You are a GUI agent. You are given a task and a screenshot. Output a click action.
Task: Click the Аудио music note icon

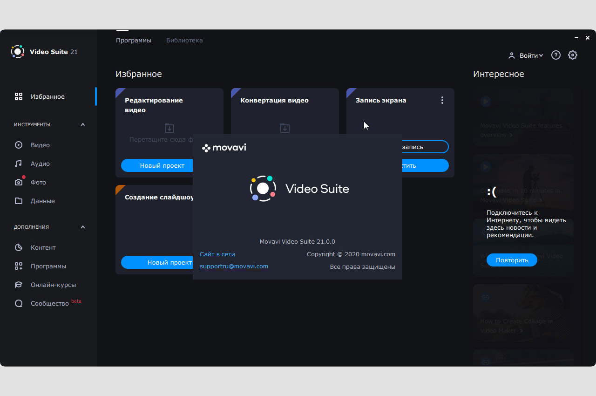point(19,164)
